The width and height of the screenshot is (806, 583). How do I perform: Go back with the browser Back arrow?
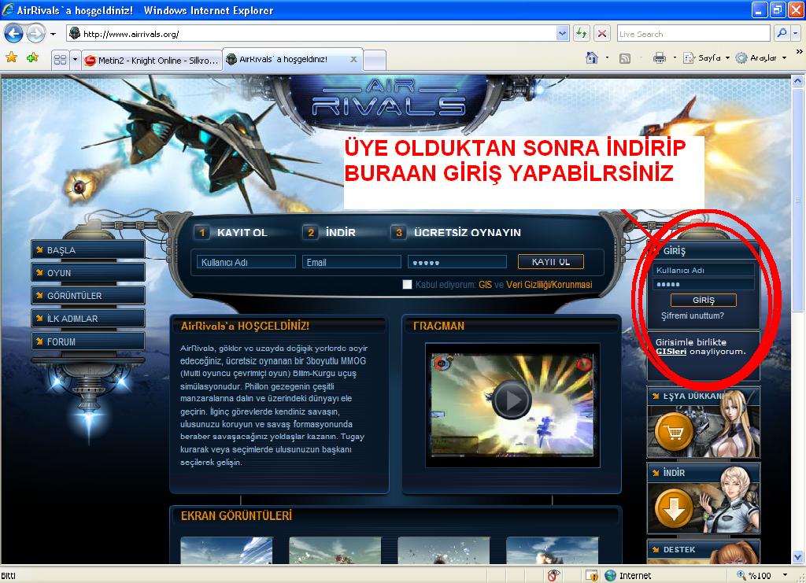click(13, 34)
